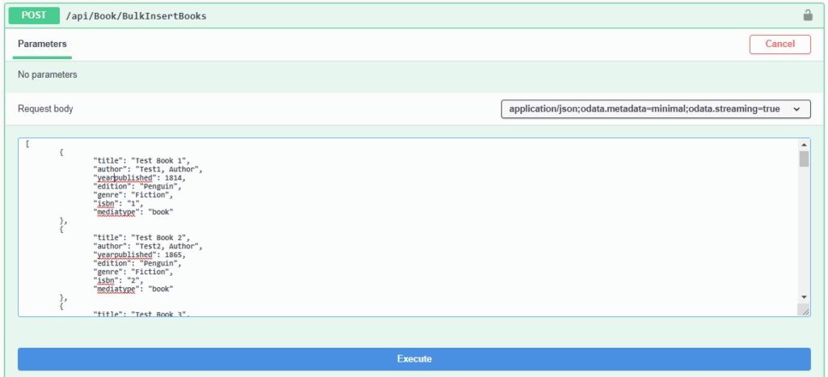Click the POST method badge
This screenshot has height=377, width=828.
[34, 15]
